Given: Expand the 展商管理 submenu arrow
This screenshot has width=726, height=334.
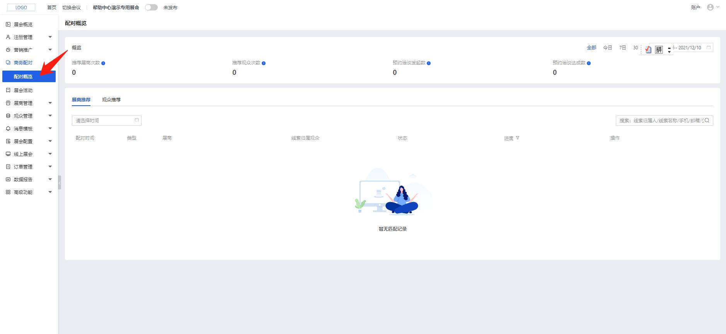Looking at the screenshot, I should coord(50,103).
